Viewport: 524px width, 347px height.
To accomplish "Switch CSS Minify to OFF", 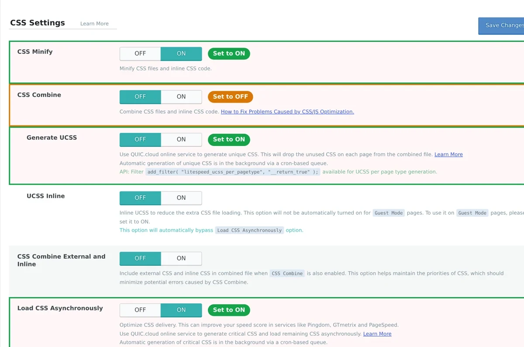I will pos(140,54).
